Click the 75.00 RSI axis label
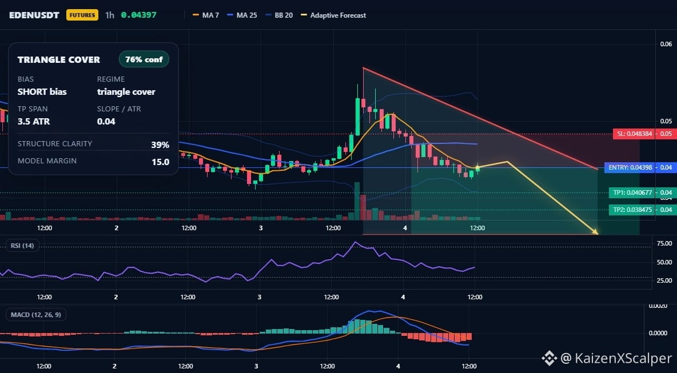677x373 pixels. tap(664, 243)
